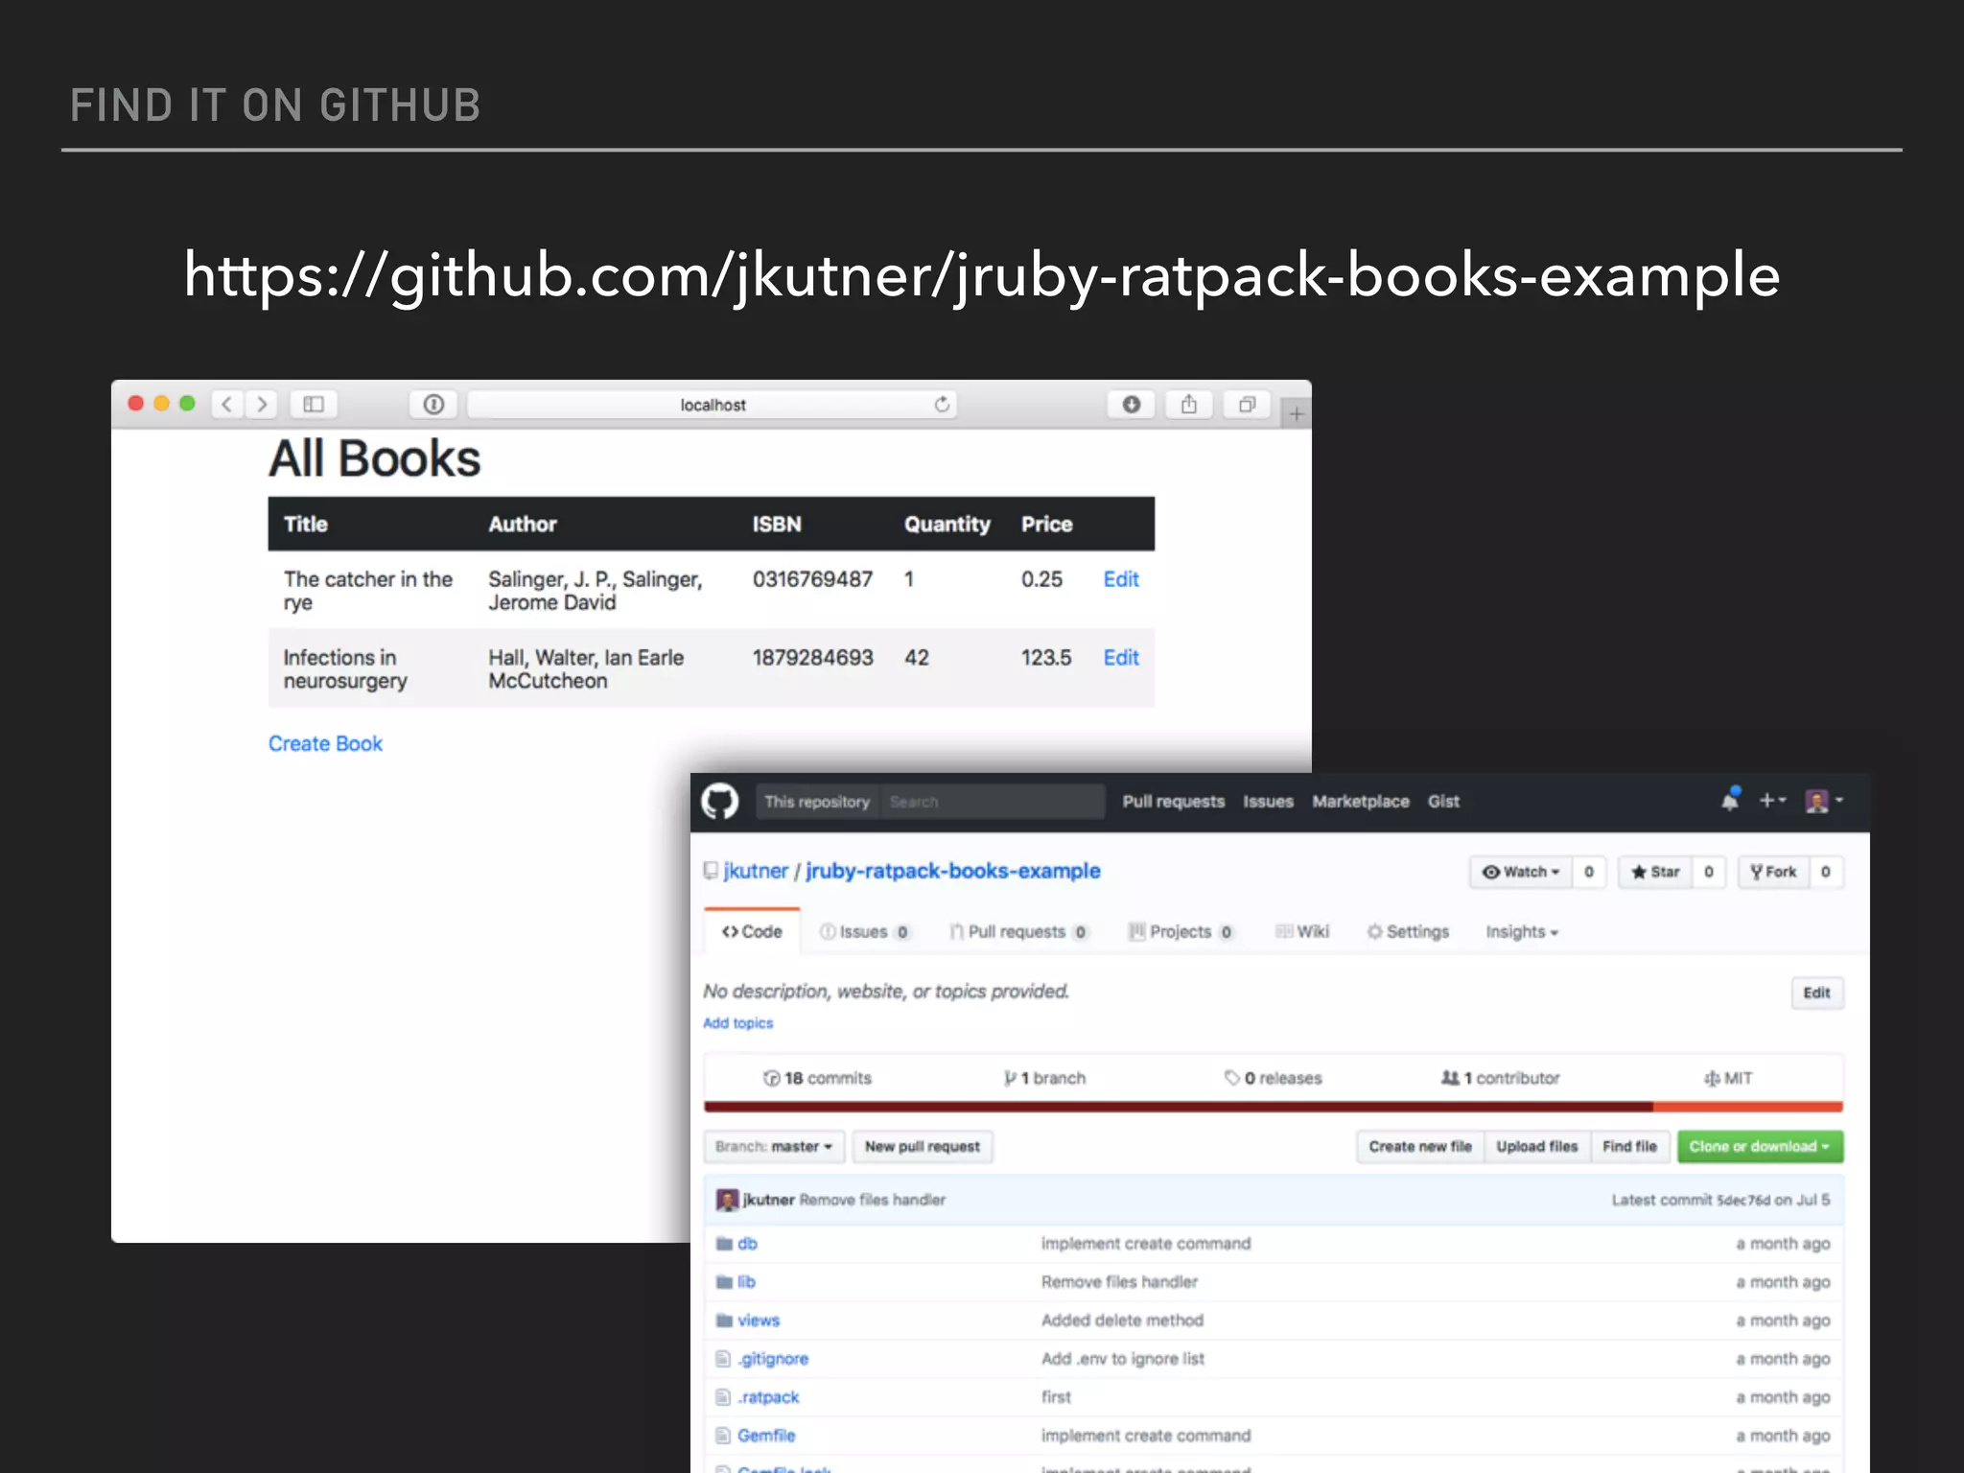1964x1473 pixels.
Task: Open Safari downloads icon
Action: (x=1132, y=404)
